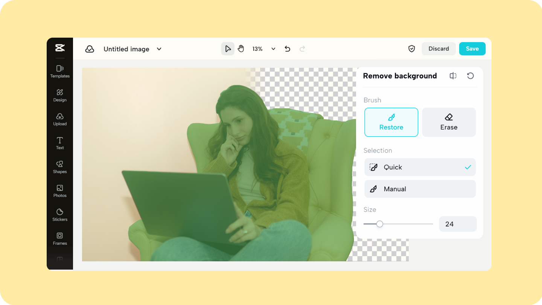The width and height of the screenshot is (542, 305).
Task: Click the 13% zoom value
Action: 257,49
